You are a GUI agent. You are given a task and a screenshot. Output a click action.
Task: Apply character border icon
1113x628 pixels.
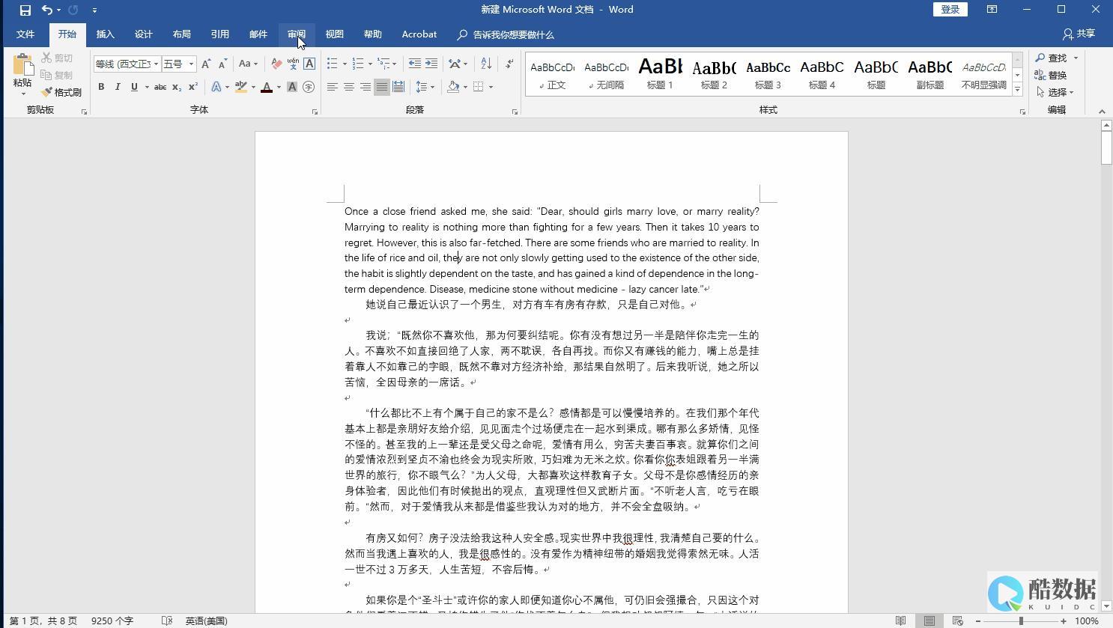309,64
